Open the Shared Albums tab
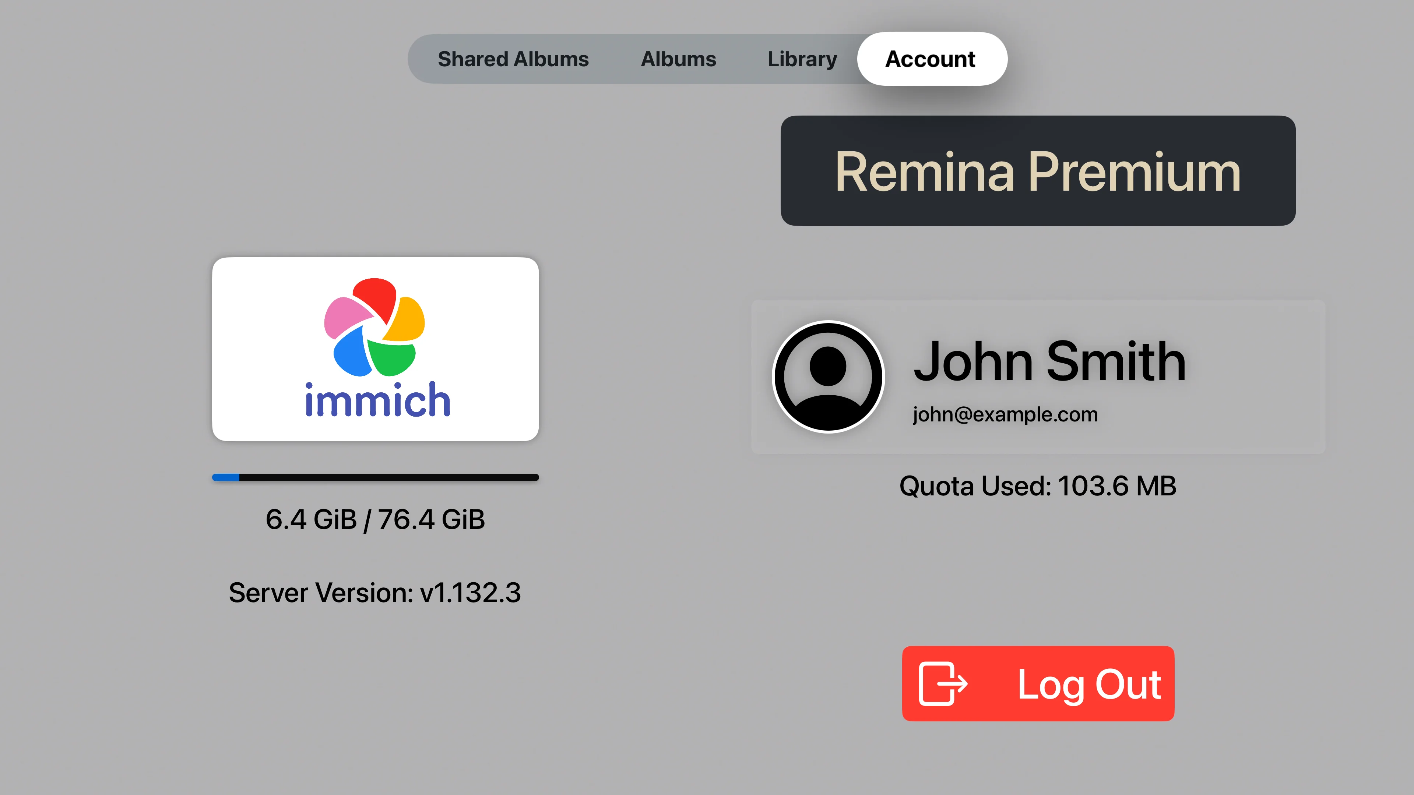Image resolution: width=1414 pixels, height=795 pixels. [x=513, y=59]
